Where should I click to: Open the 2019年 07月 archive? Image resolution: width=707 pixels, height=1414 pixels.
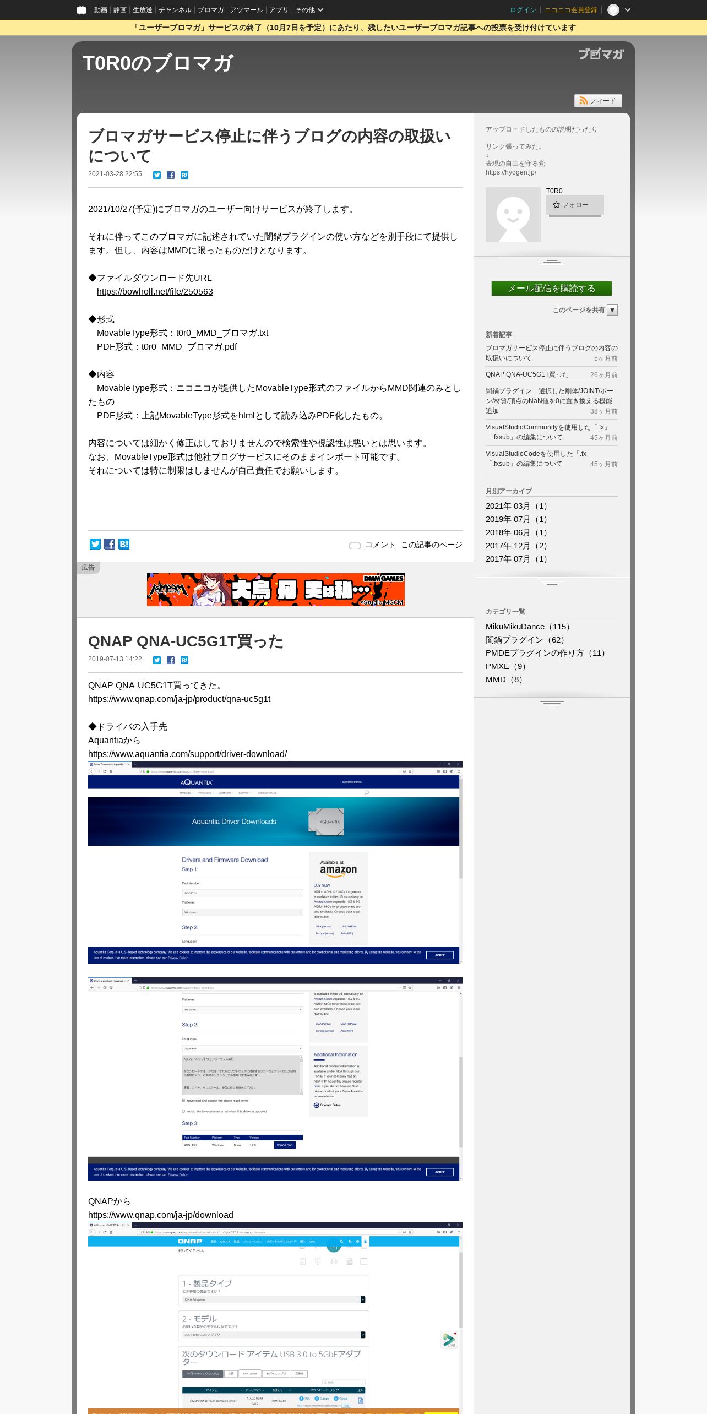tap(518, 519)
